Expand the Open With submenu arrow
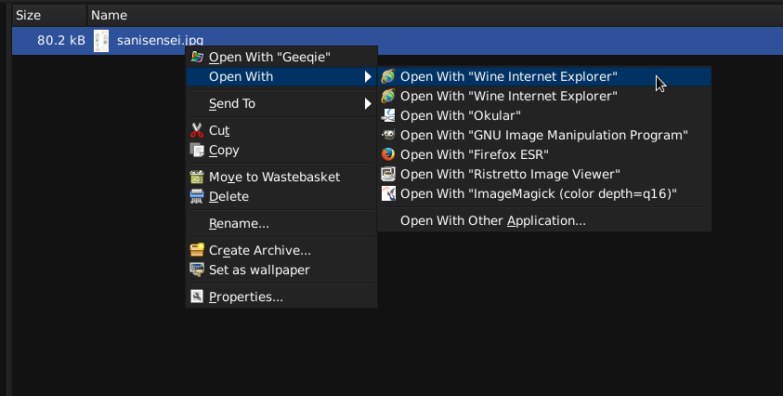Image resolution: width=783 pixels, height=396 pixels. (368, 76)
